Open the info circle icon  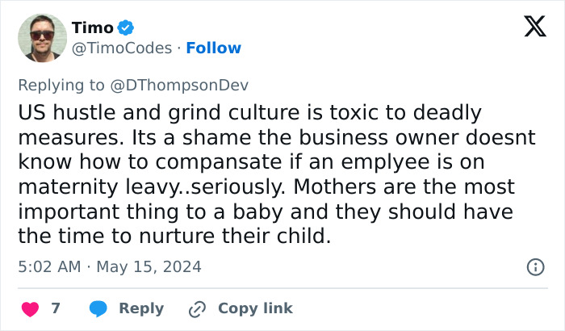point(534,266)
